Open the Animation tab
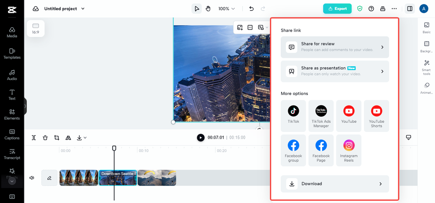The width and height of the screenshot is (435, 203). point(427,88)
